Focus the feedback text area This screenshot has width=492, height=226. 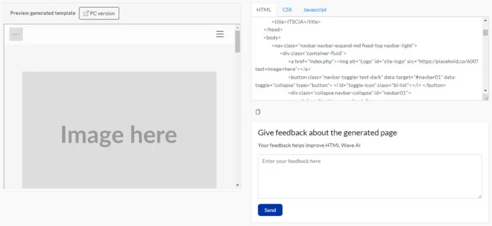click(370, 176)
